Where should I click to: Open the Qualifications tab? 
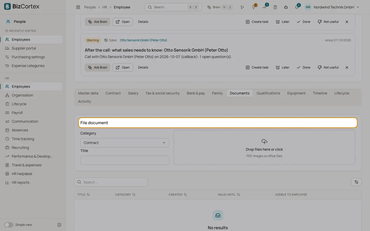[x=268, y=93]
